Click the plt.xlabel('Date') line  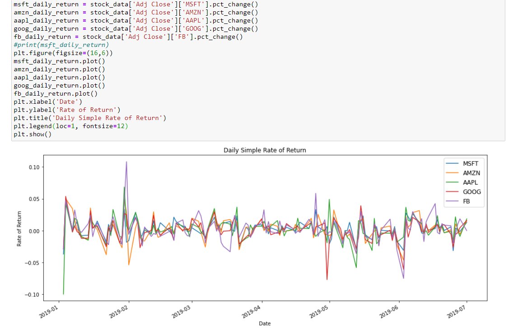tap(48, 102)
